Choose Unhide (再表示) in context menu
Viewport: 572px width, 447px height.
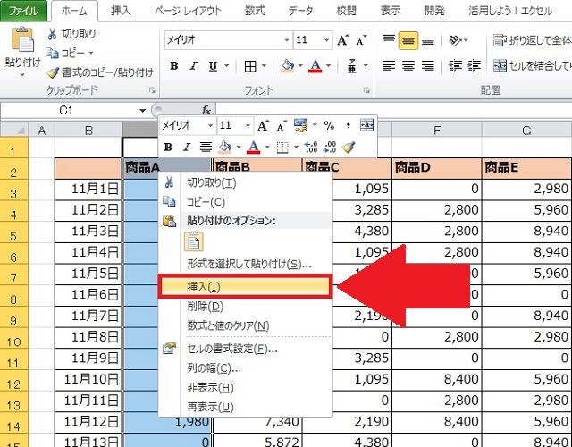click(x=245, y=407)
